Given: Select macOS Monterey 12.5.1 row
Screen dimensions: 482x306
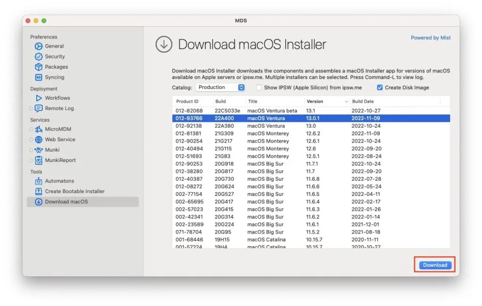Looking at the screenshot, I should [311, 156].
